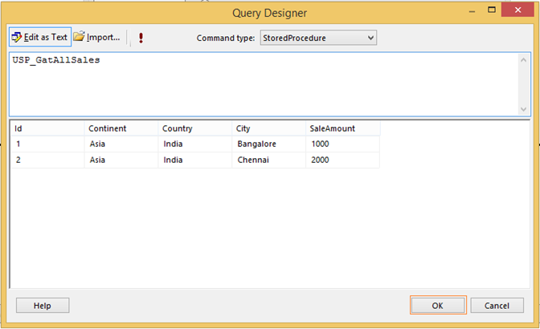Image resolution: width=540 pixels, height=329 pixels.
Task: Select the Asia cell in the Bangalore row
Action: point(121,144)
